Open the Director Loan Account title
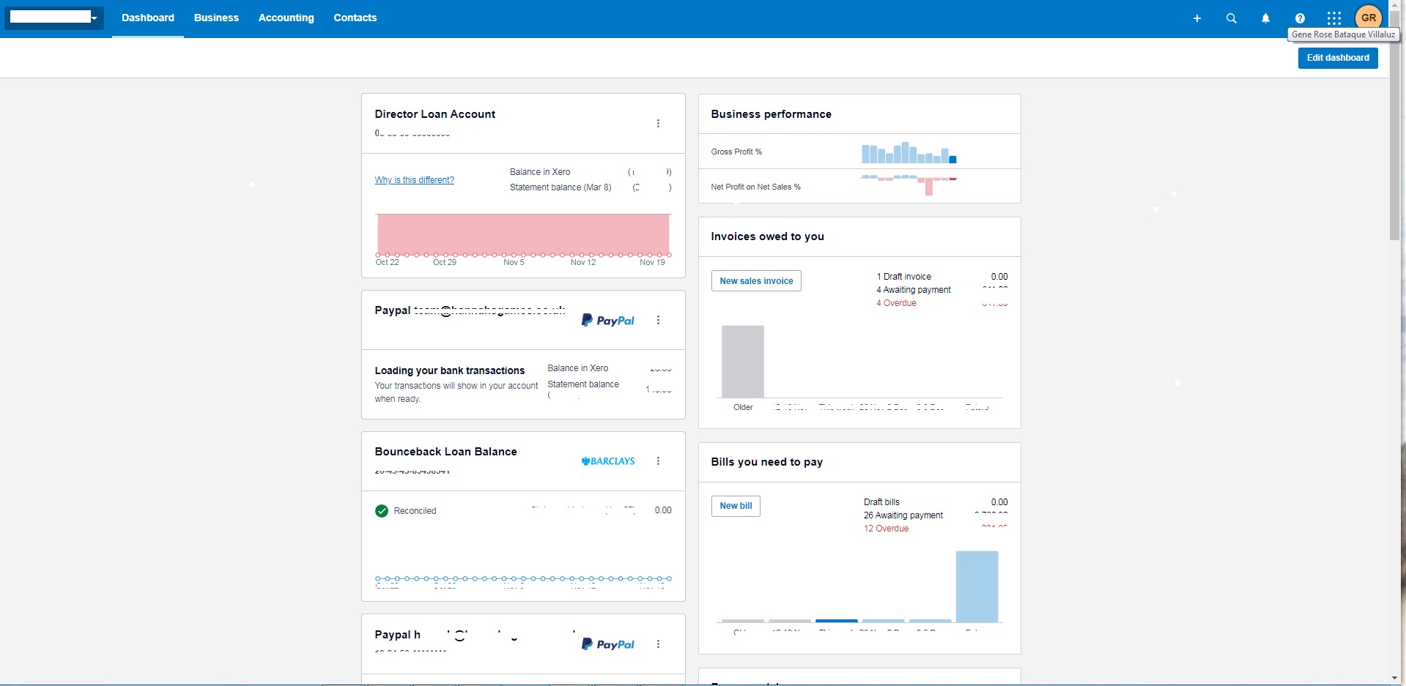 [x=435, y=114]
